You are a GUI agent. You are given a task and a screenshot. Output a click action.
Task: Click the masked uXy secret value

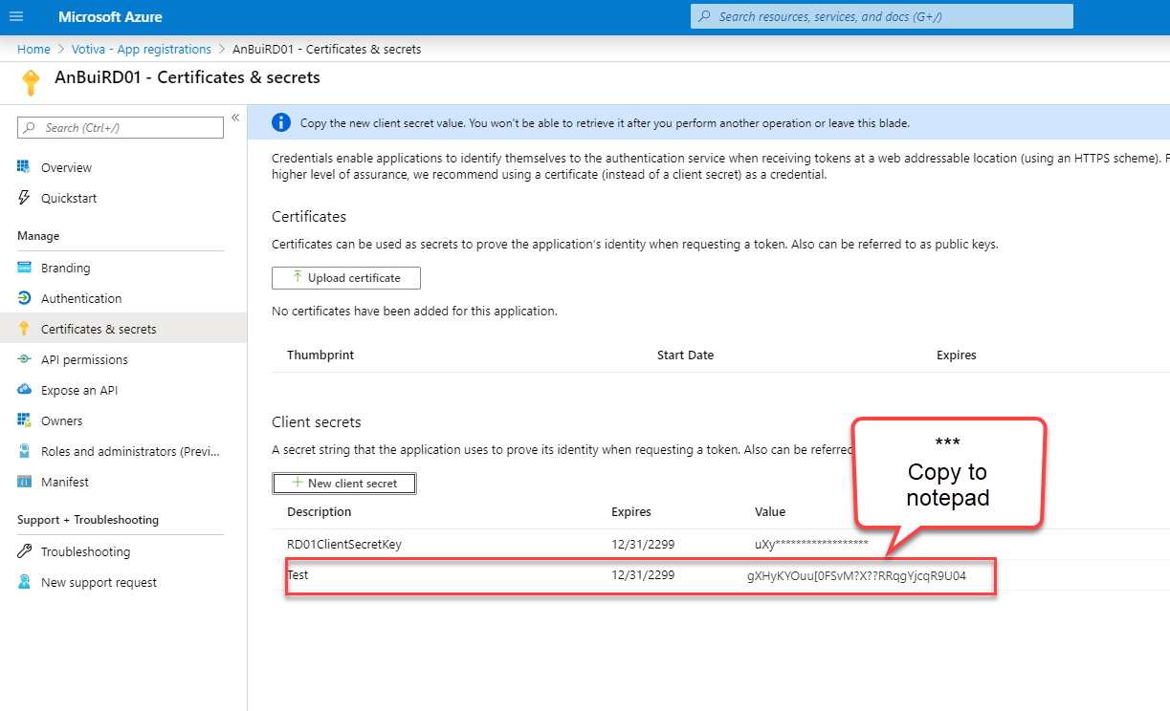coord(811,545)
